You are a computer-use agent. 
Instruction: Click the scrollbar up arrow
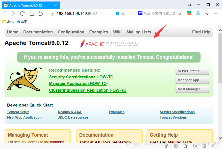(220, 30)
